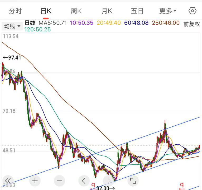Move chart left with the left chevron
Image resolution: width=202 pixels, height=190 pixels.
[x=84, y=181]
